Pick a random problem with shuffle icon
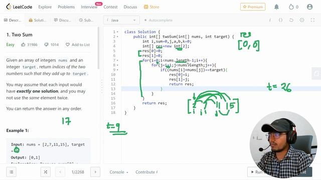Viewport: 321px width, 180px height. [46, 172]
